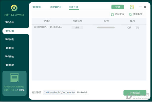Click 更改保存路径 to change output folder
Image resolution: width=152 pixels, height=102 pixels.
82,92
